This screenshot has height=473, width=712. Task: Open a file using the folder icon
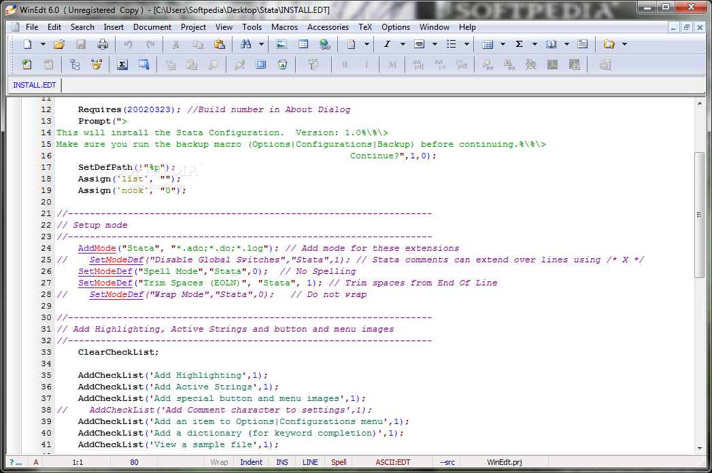coord(59,44)
